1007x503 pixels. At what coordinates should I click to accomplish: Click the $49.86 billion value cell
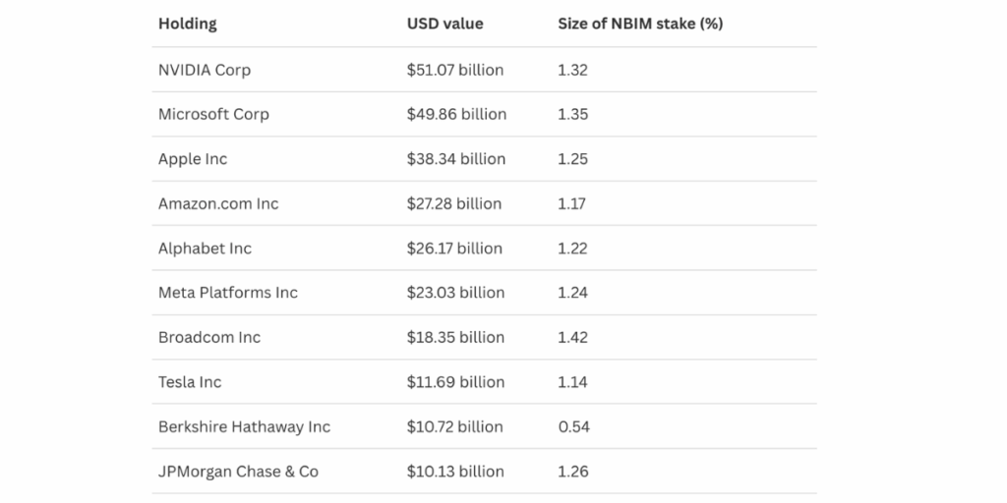click(x=456, y=114)
